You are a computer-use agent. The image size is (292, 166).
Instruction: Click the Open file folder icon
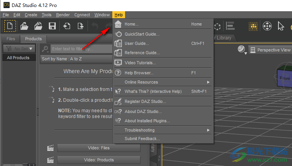24,26
